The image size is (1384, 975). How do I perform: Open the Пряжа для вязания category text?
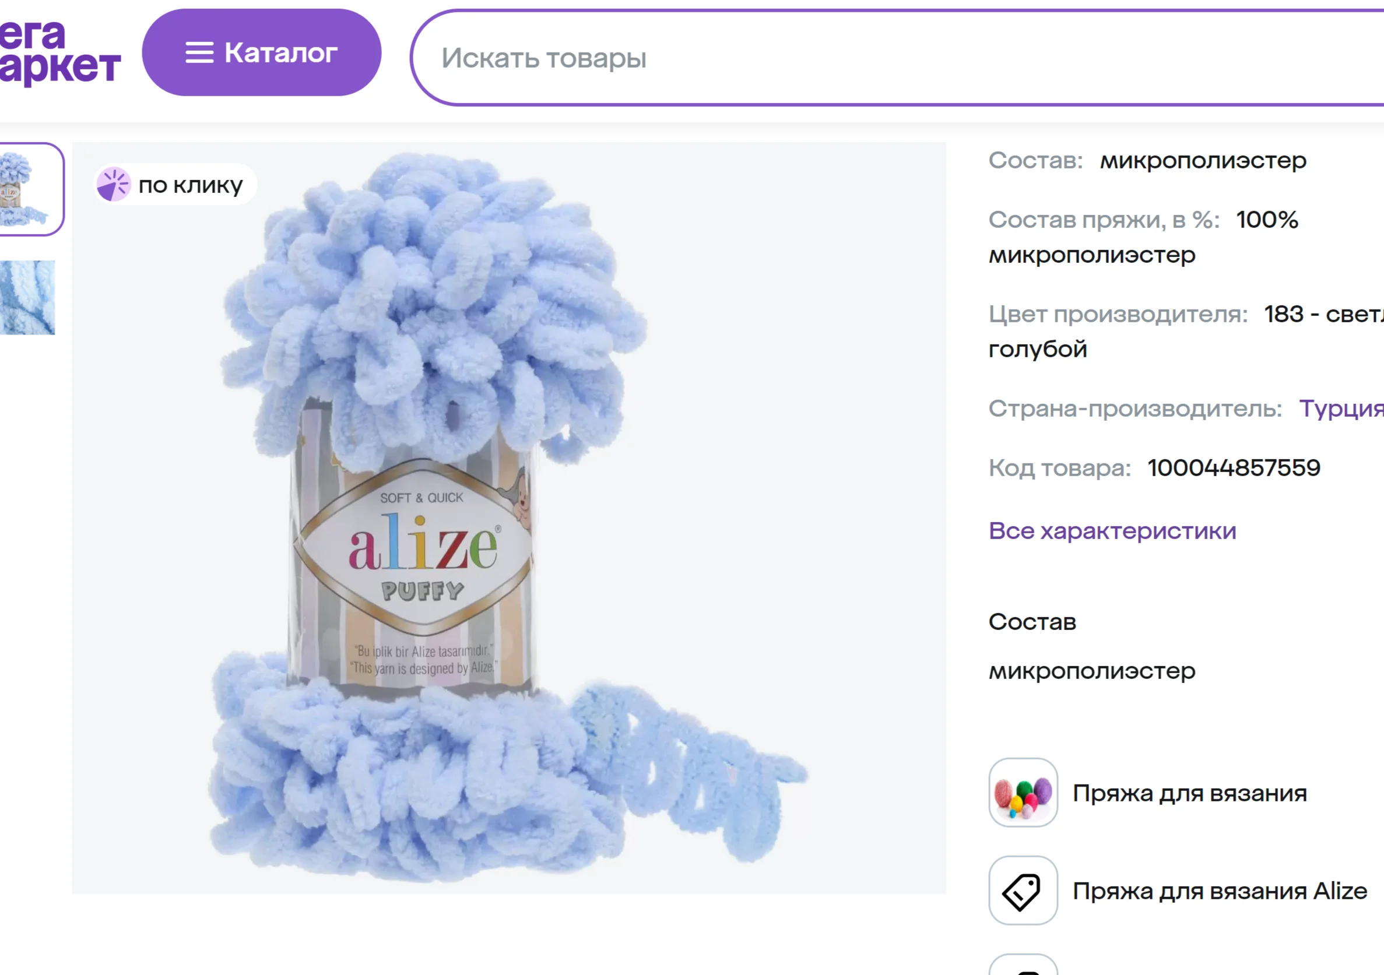[x=1189, y=793]
